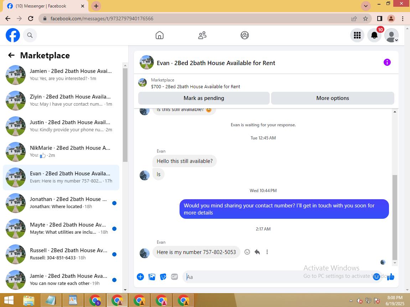Click the Evan chat header title
Image resolution: width=410 pixels, height=307 pixels.
(216, 63)
